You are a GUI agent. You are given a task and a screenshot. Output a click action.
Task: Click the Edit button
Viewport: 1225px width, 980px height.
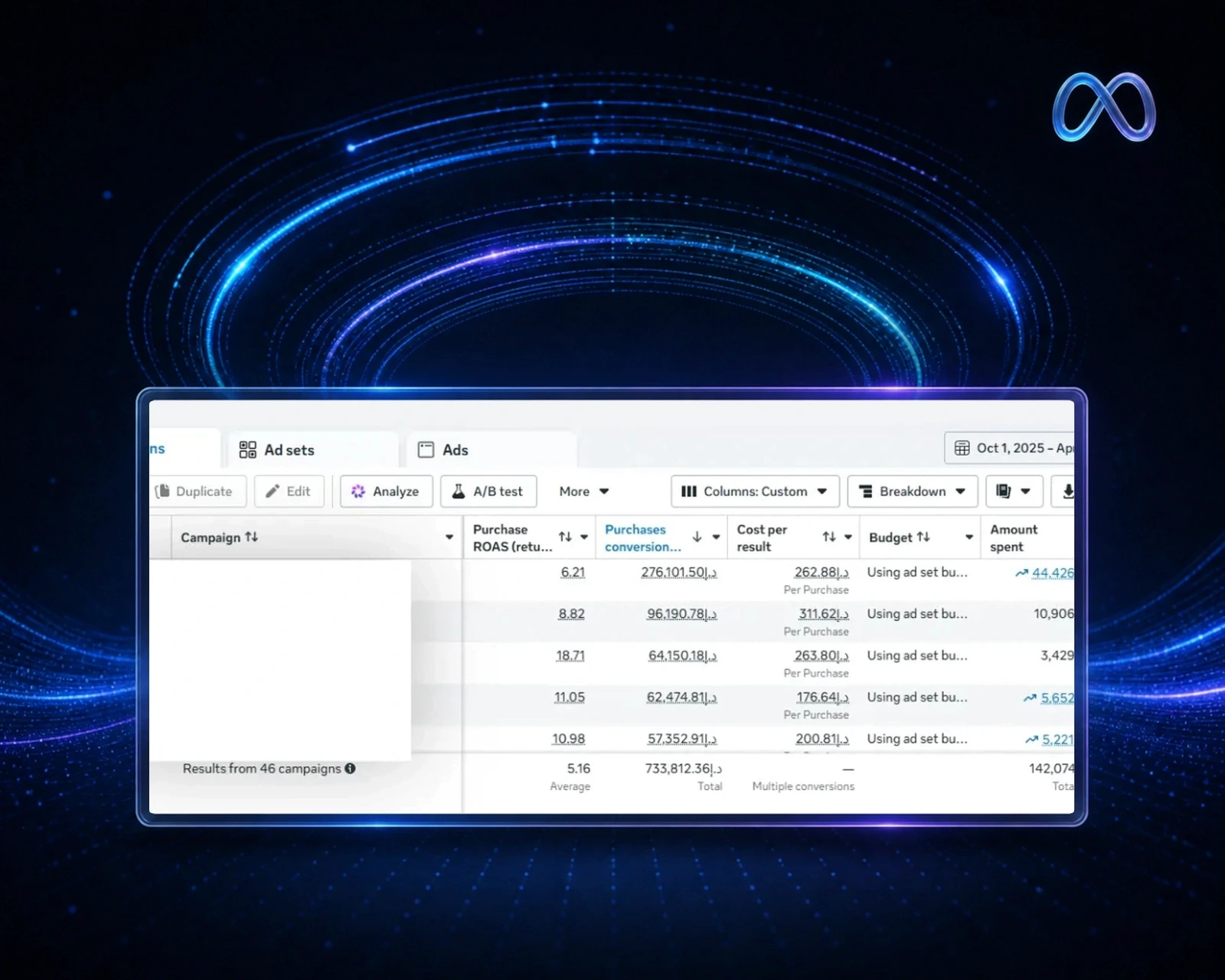(289, 492)
